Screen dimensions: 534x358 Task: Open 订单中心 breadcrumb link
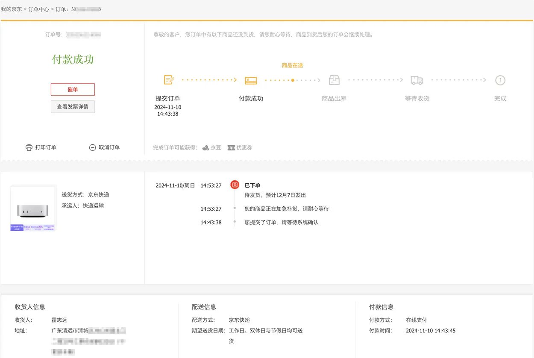[39, 9]
